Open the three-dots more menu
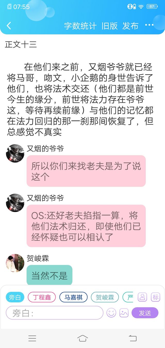Image resolution: width=165 pixels, height=348 pixels. click(149, 25)
